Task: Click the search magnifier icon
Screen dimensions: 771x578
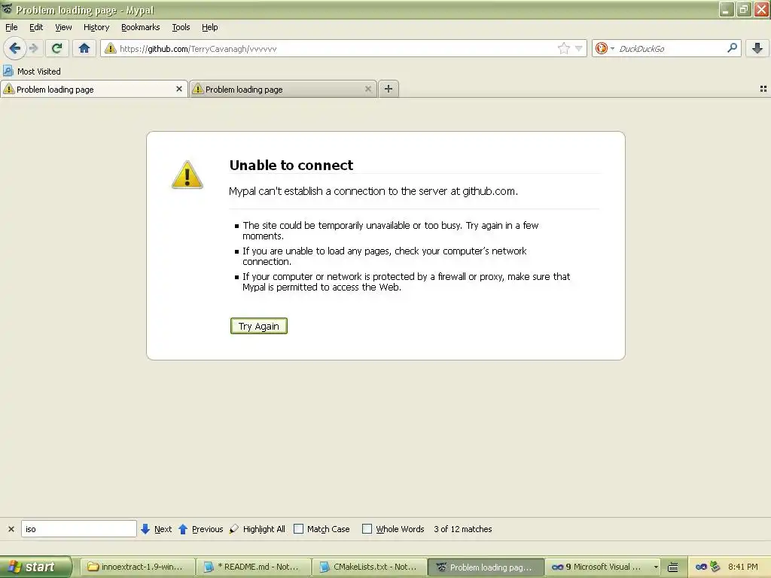Action: tap(732, 47)
